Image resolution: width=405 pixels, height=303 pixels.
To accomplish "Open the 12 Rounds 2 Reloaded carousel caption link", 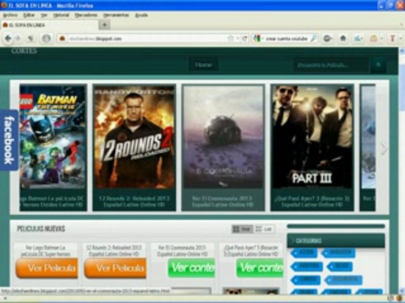I will pyautogui.click(x=134, y=202).
